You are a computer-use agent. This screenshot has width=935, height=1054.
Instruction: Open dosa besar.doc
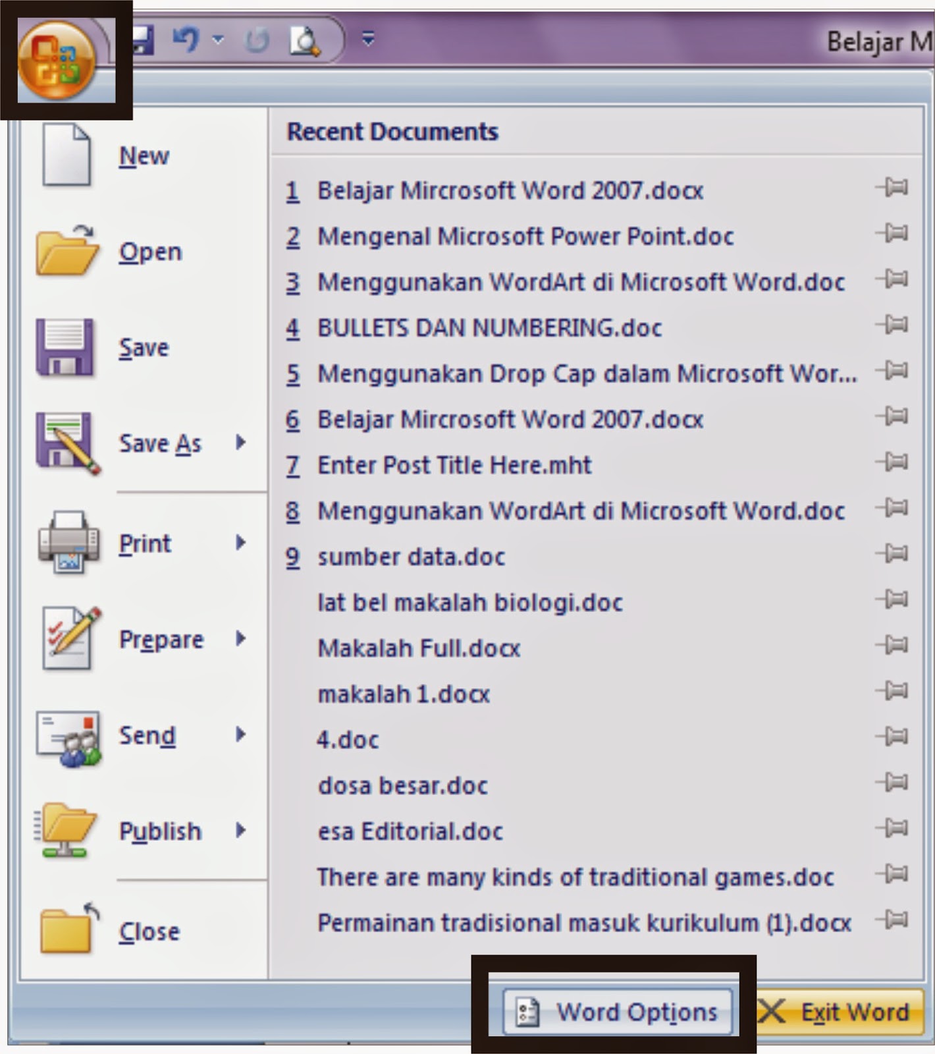402,786
